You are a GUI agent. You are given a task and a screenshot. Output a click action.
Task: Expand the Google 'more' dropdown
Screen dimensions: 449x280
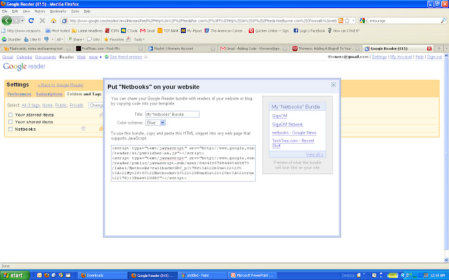coord(95,57)
